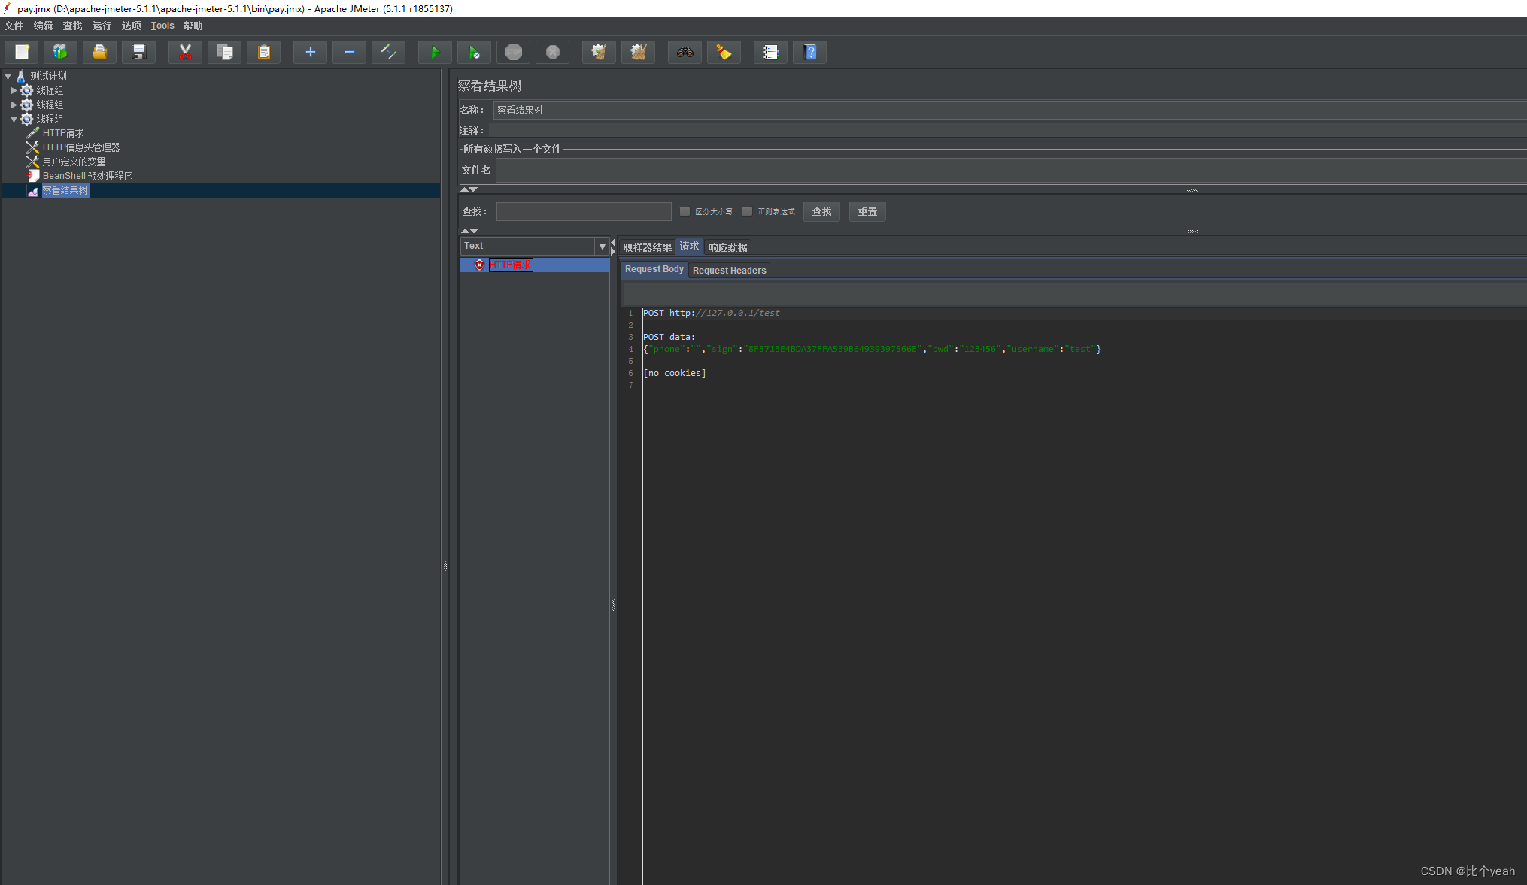The height and width of the screenshot is (885, 1527).
Task: Select 察看结果树 tree item
Action: point(65,191)
